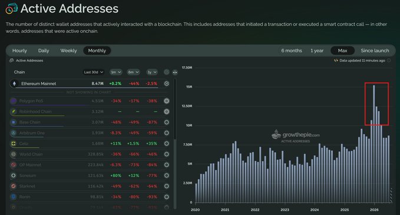Screen dimensions: 400x215
Task: Select the 1 year timespan
Action: coord(317,51)
